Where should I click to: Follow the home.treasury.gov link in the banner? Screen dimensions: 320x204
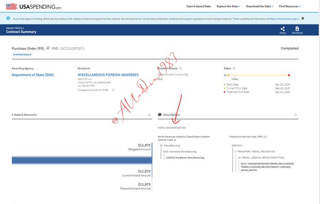282,18
